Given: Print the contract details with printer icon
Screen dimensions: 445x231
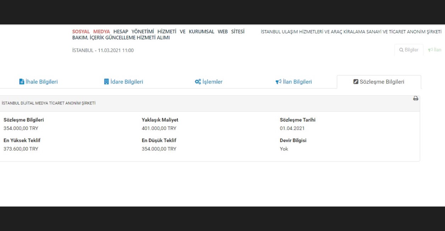Looking at the screenshot, I should tap(416, 98).
